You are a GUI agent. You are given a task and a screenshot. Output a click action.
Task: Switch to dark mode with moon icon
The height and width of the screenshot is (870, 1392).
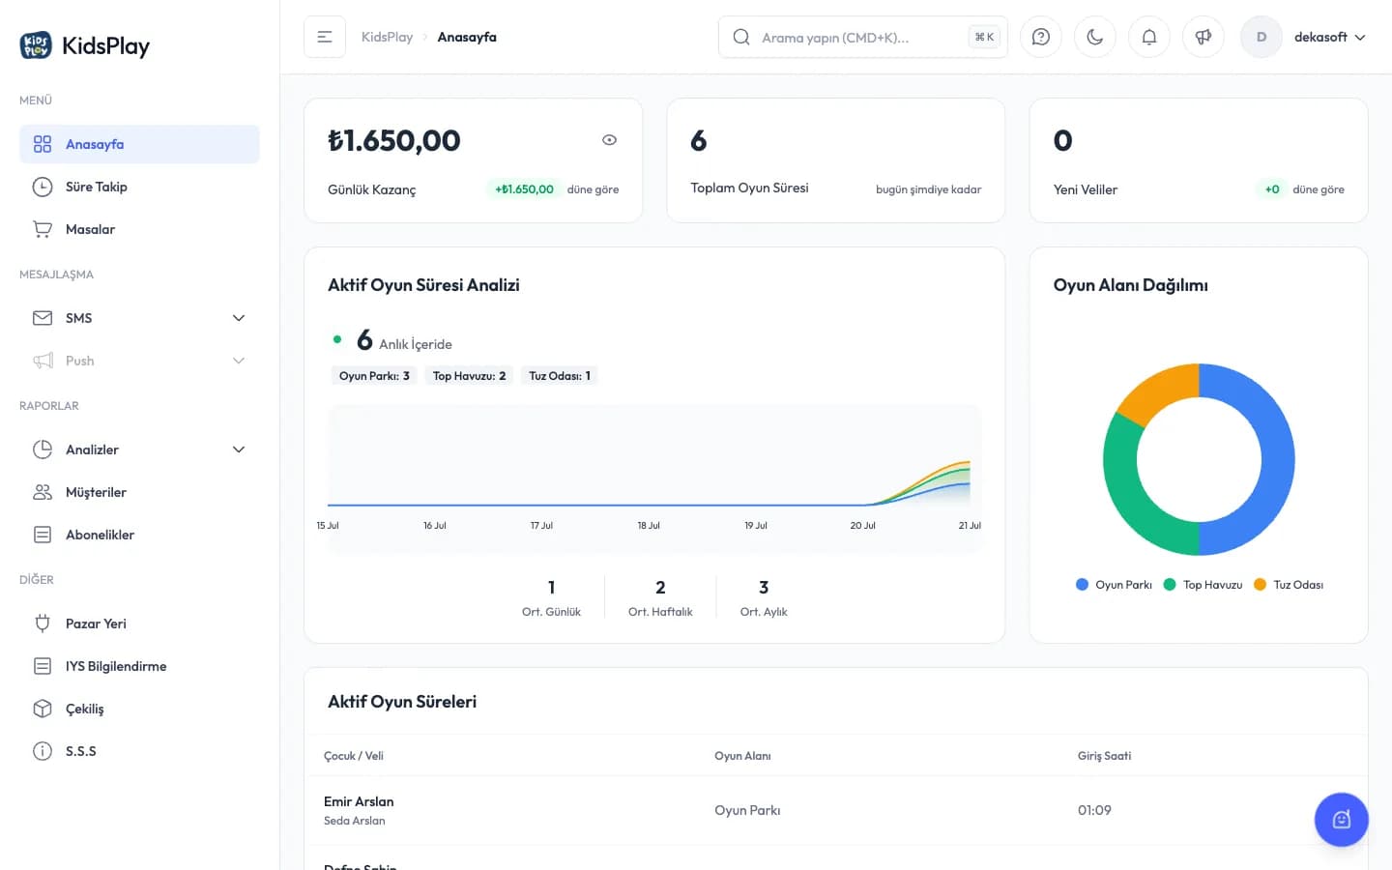tap(1095, 37)
